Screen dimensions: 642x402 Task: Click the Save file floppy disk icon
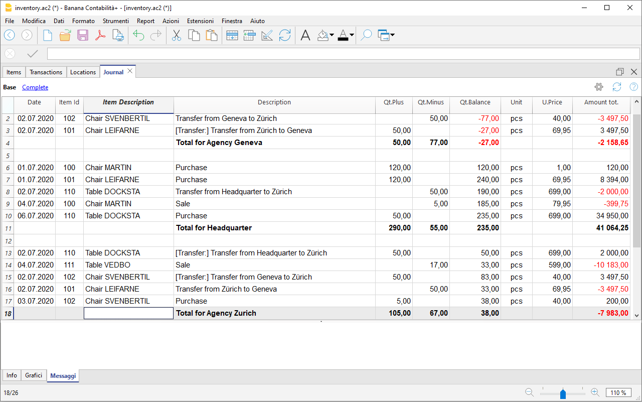point(83,35)
